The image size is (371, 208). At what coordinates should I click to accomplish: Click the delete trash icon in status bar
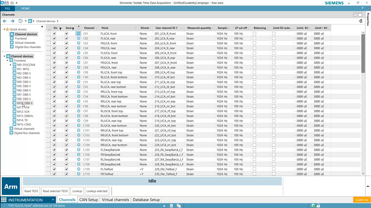[x=172, y=206]
